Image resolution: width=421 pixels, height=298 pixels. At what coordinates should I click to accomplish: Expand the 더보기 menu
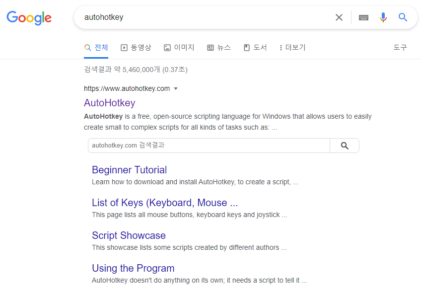click(292, 48)
